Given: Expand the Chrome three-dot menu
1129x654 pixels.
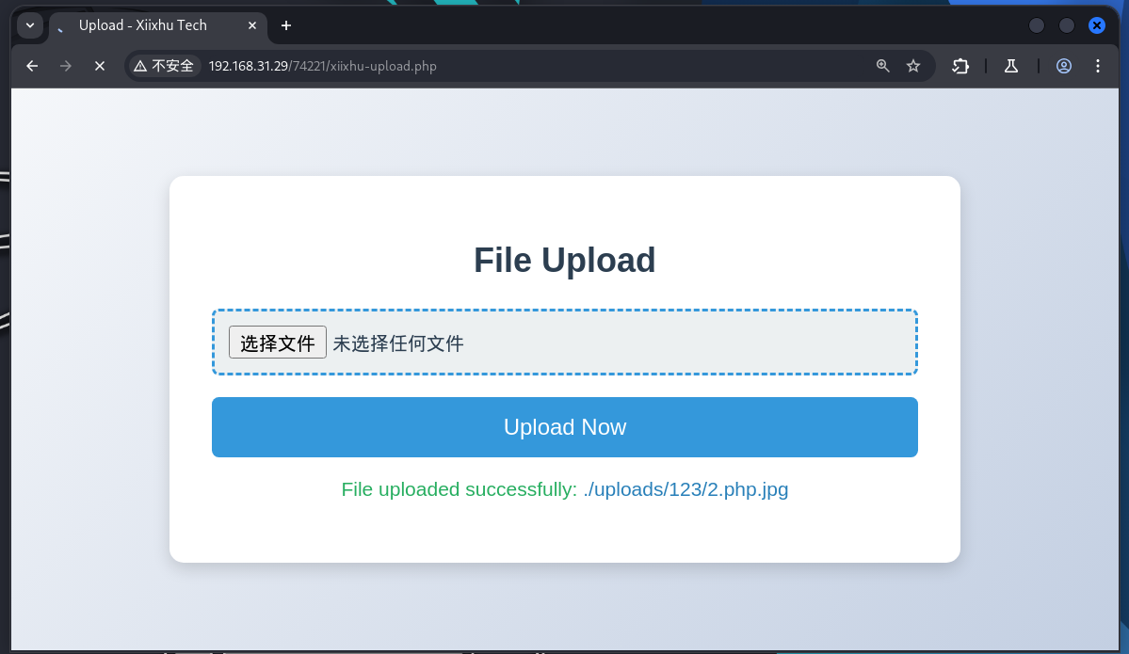Looking at the screenshot, I should click(x=1098, y=66).
